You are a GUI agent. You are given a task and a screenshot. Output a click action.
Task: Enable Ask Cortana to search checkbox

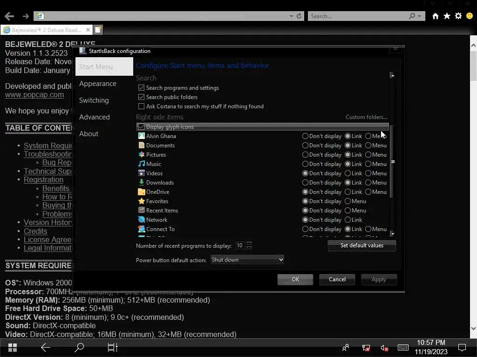coord(141,106)
